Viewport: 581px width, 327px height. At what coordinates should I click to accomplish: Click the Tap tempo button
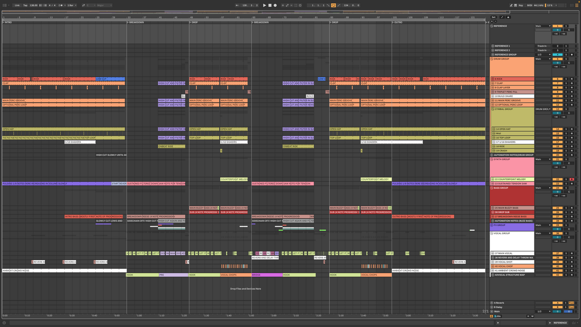point(25,5)
